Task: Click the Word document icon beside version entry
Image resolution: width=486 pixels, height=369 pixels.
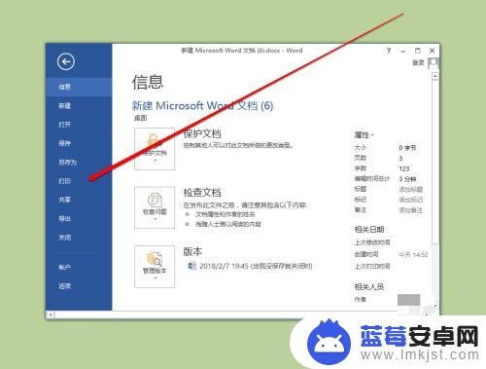Action: point(191,266)
